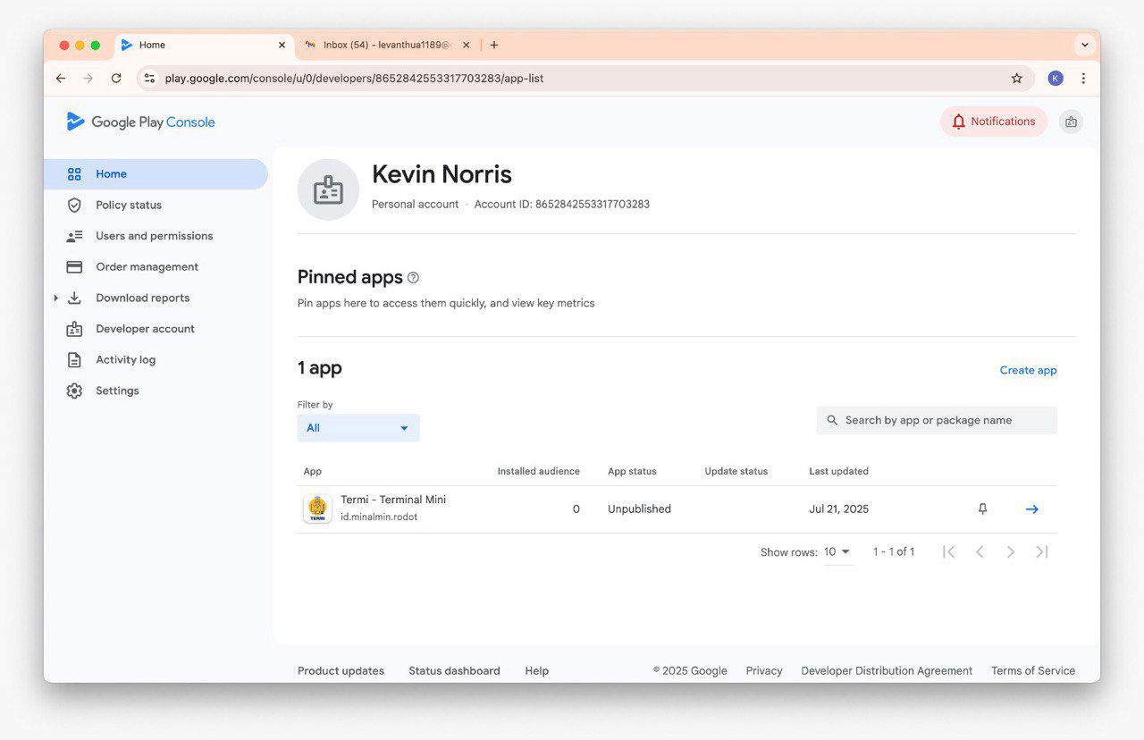The height and width of the screenshot is (740, 1144).
Task: Select Policy status in the sidebar
Action: point(156,205)
